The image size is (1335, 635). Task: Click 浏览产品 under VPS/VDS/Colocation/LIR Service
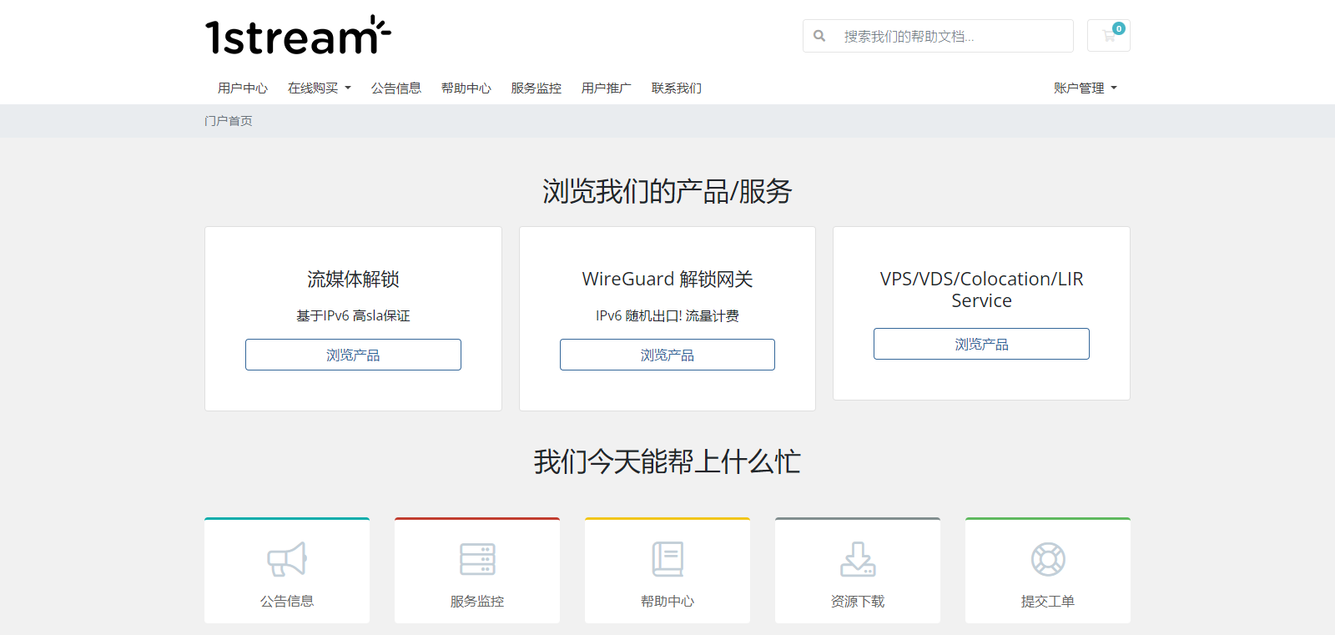(x=981, y=344)
